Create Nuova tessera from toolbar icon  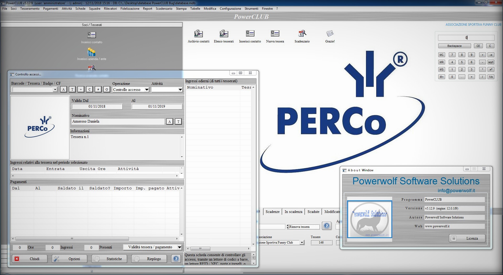275,34
